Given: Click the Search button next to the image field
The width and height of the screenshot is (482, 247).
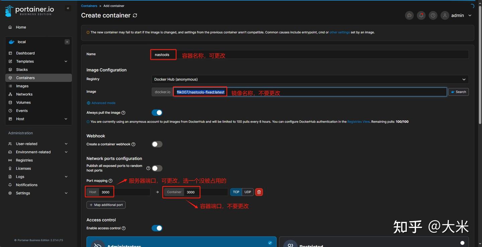Looking at the screenshot, I should 458,92.
